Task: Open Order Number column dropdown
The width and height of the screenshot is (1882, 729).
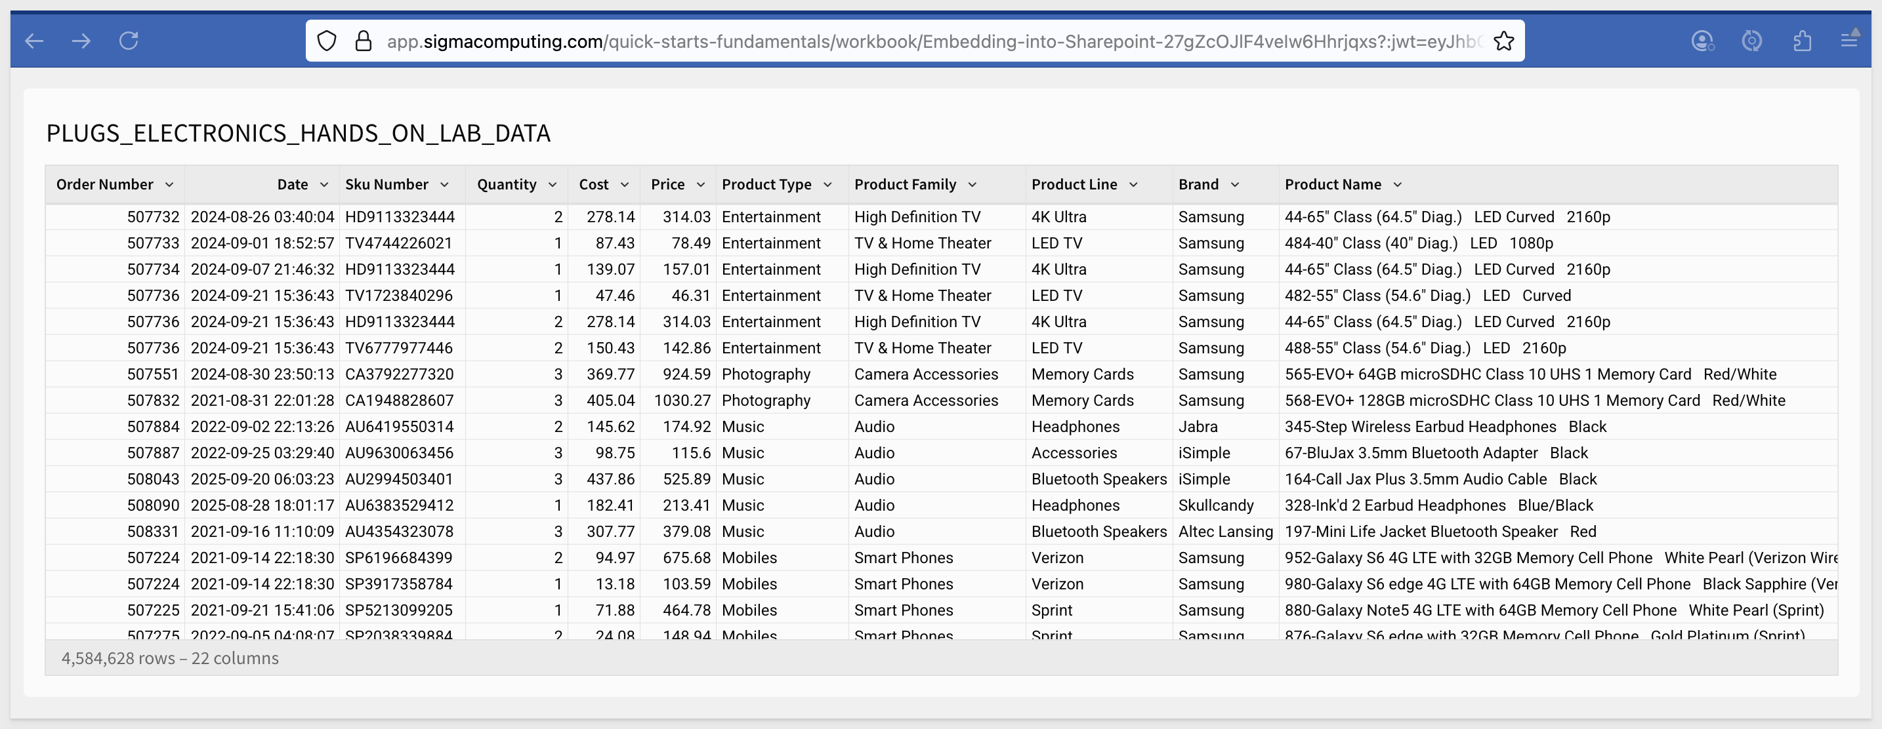Action: click(169, 185)
